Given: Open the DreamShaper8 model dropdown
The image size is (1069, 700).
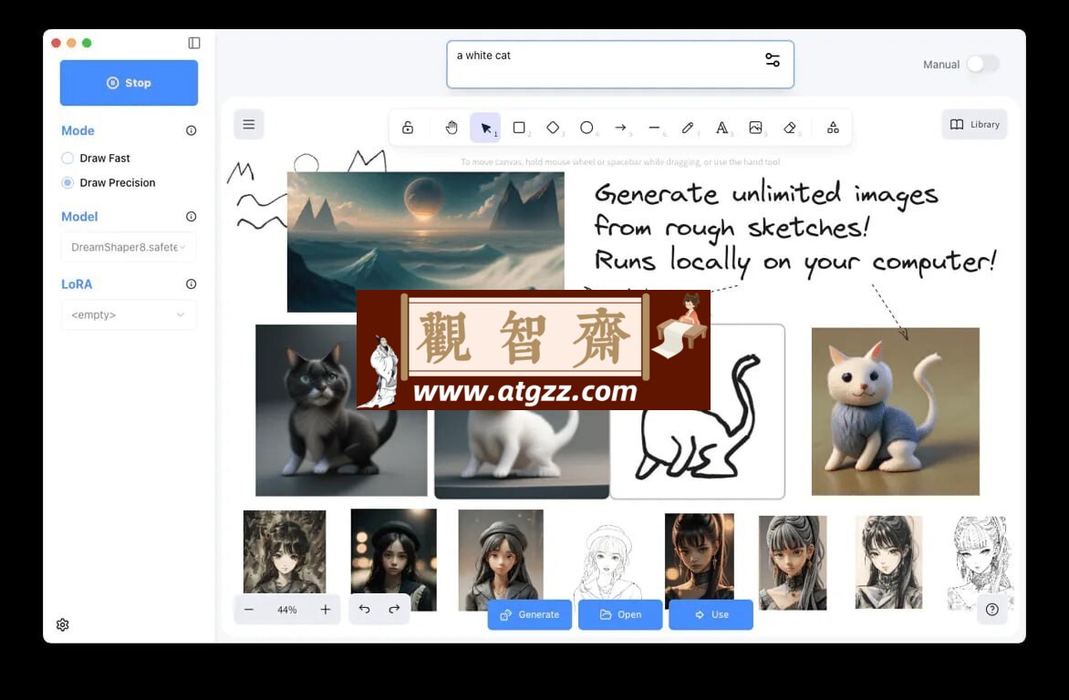Looking at the screenshot, I should [129, 247].
